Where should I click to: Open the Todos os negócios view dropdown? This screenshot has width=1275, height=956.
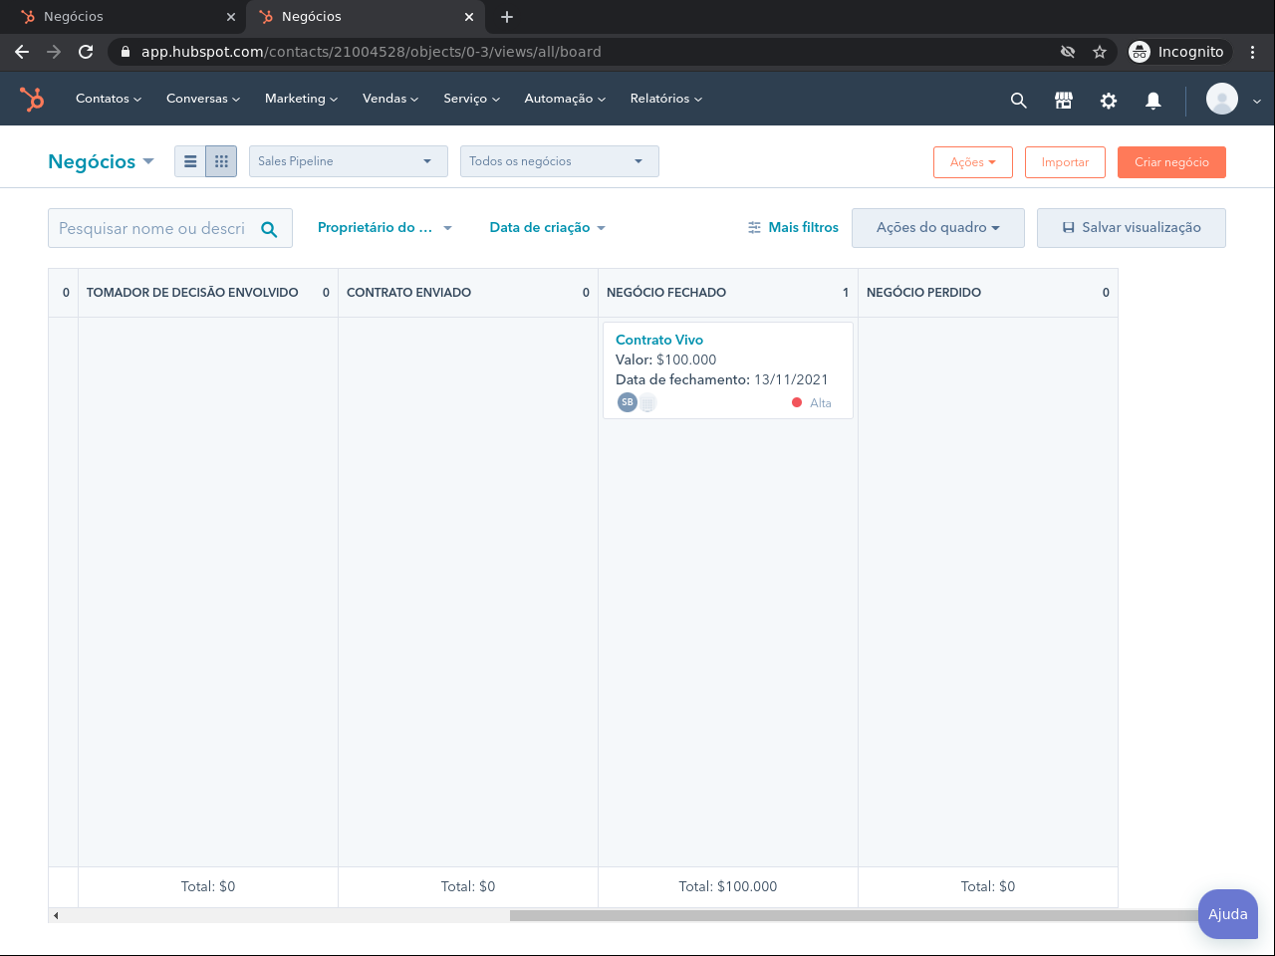click(x=560, y=161)
